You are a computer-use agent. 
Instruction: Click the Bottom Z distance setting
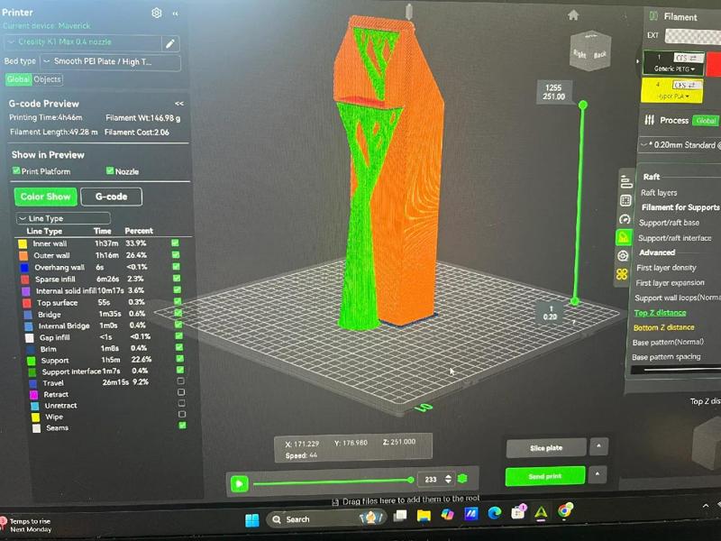pos(663,327)
